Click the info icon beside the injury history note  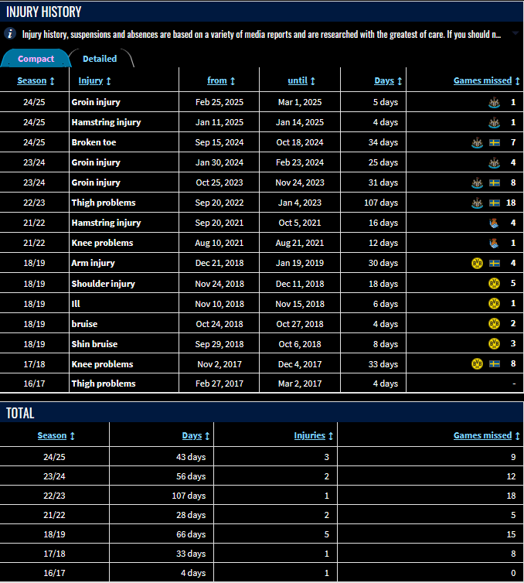coord(10,34)
